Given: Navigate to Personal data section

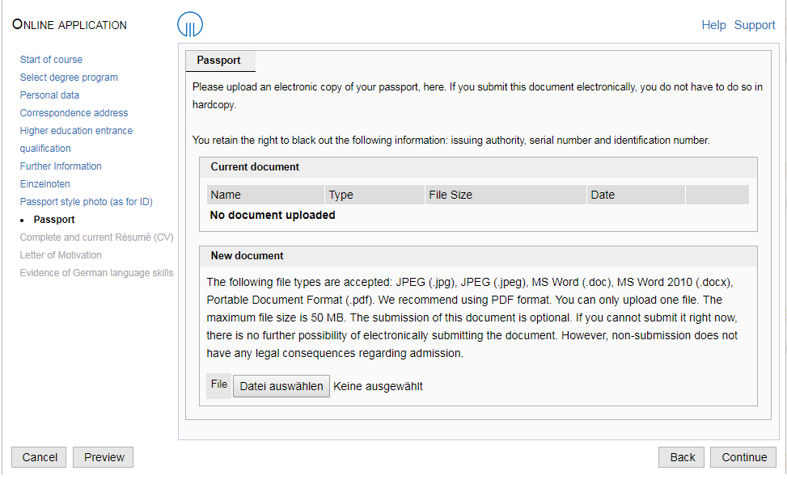Looking at the screenshot, I should coord(49,95).
